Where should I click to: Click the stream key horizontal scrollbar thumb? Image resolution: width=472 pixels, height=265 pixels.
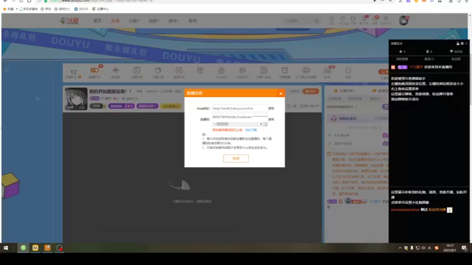[x=222, y=124]
